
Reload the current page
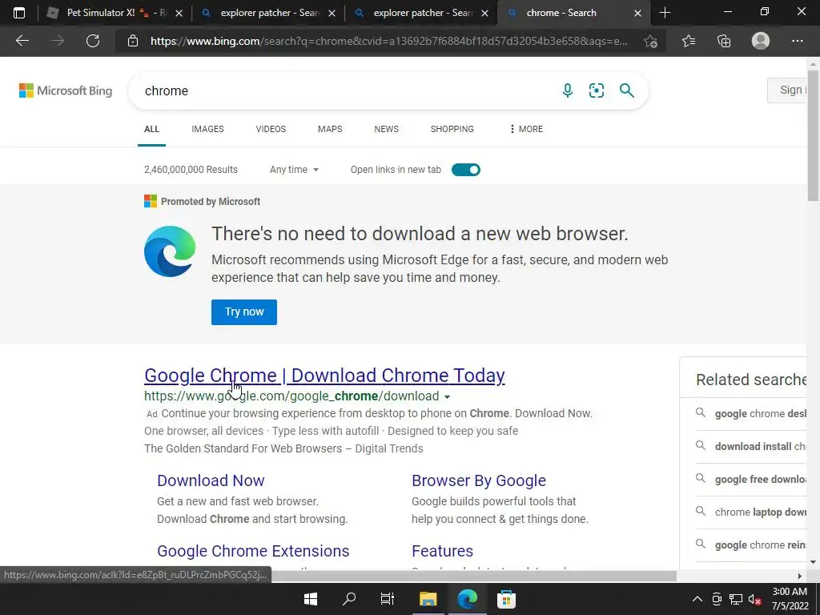coord(93,41)
